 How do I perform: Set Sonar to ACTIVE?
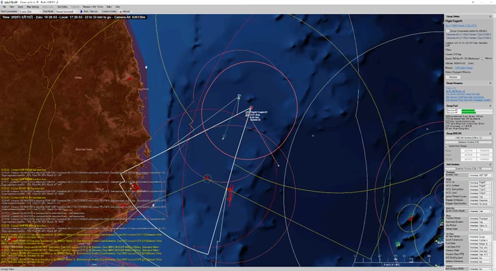[469, 155]
